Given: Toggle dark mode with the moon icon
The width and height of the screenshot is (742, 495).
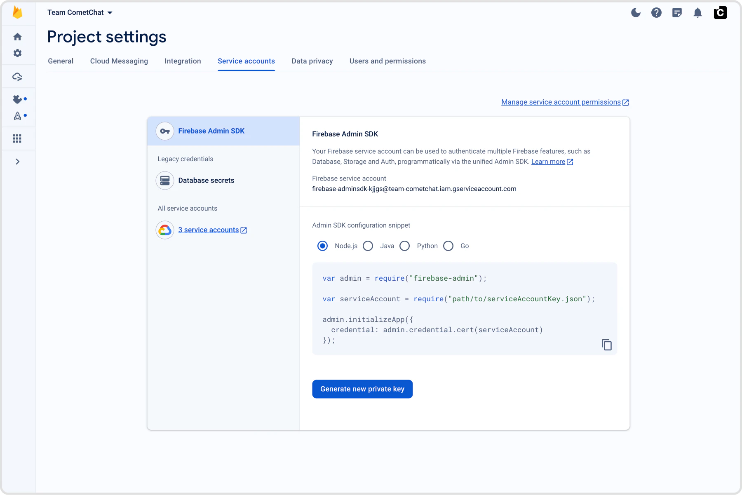Looking at the screenshot, I should coord(636,13).
